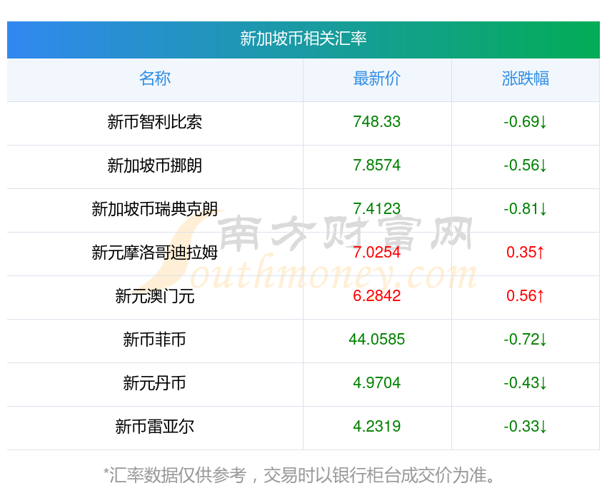Select the 新币智利比索 row name
Image resolution: width=607 pixels, height=498 pixels.
(155, 122)
